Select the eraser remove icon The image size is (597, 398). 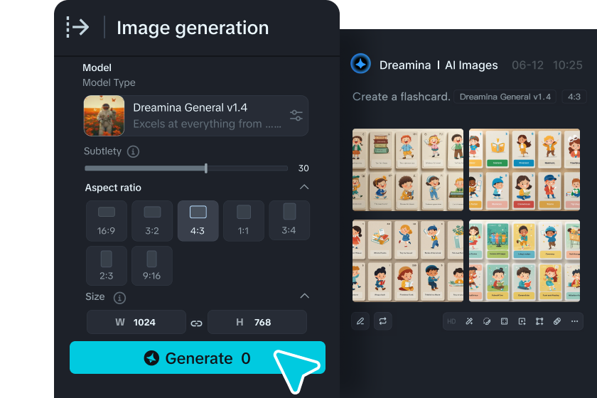557,321
